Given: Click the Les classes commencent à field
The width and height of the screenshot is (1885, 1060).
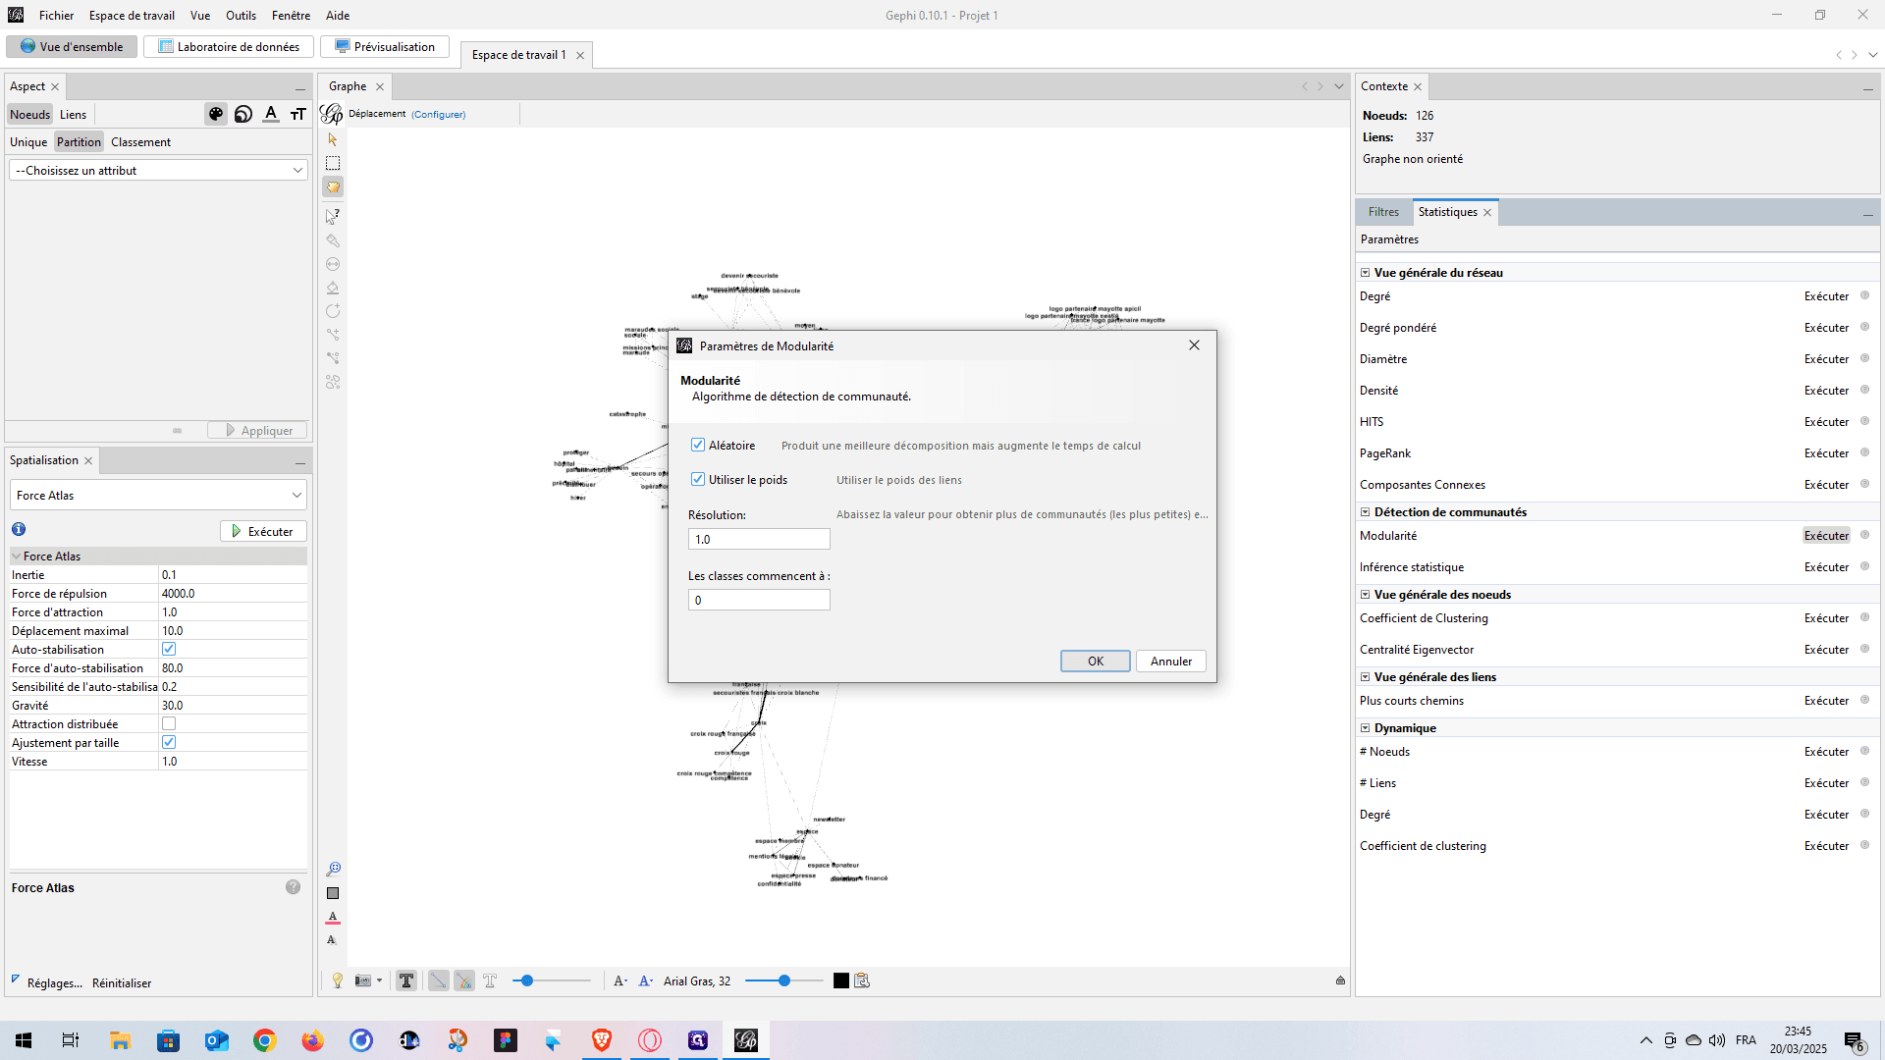Looking at the screenshot, I should click(759, 600).
